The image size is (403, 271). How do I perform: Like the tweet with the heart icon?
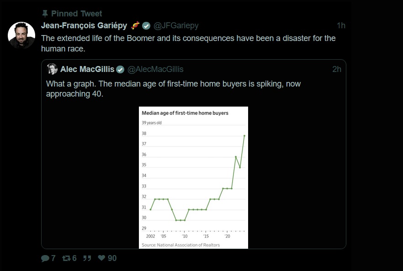pos(101,258)
